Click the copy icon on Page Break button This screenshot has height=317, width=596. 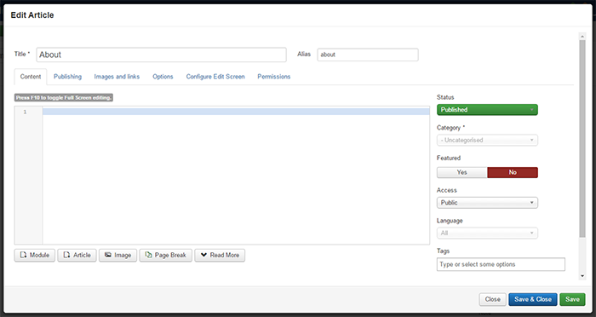(149, 255)
